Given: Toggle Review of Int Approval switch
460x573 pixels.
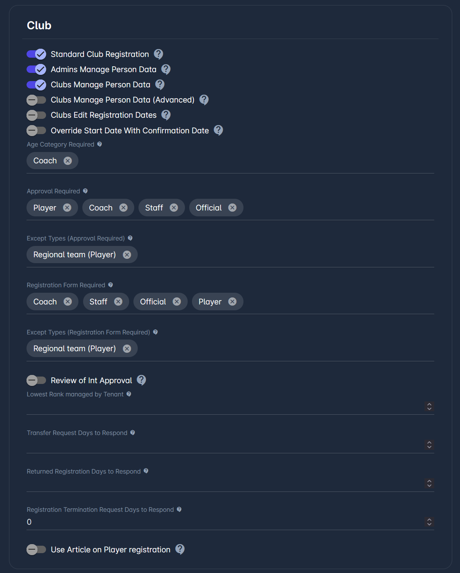Looking at the screenshot, I should [x=36, y=380].
